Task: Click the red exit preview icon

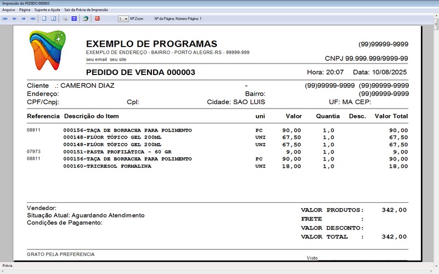Action: [x=98, y=19]
